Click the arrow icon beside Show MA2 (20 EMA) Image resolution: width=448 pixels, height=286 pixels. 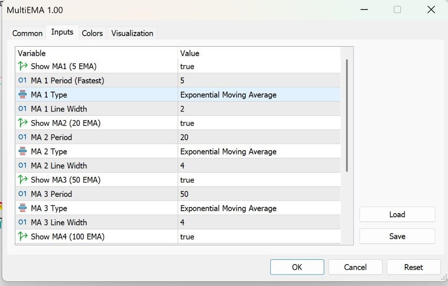(x=22, y=123)
